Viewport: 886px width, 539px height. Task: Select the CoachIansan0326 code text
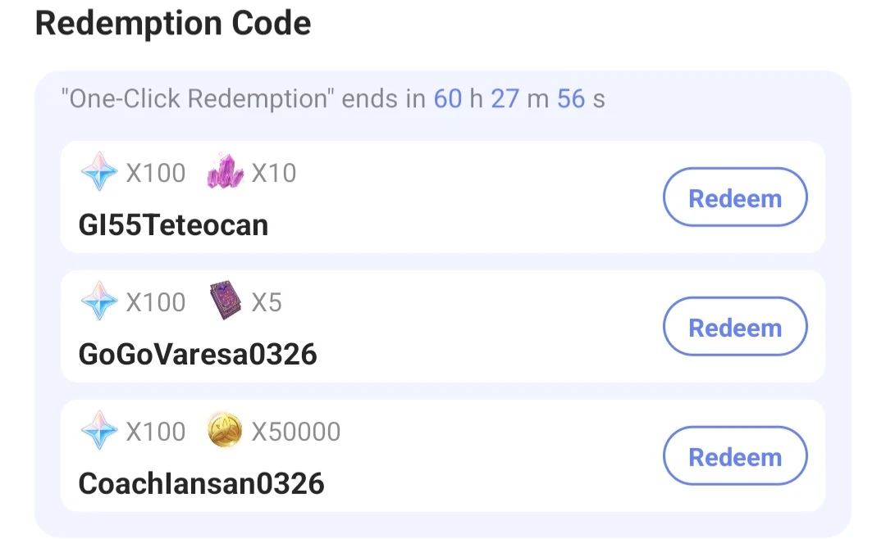[x=201, y=483]
